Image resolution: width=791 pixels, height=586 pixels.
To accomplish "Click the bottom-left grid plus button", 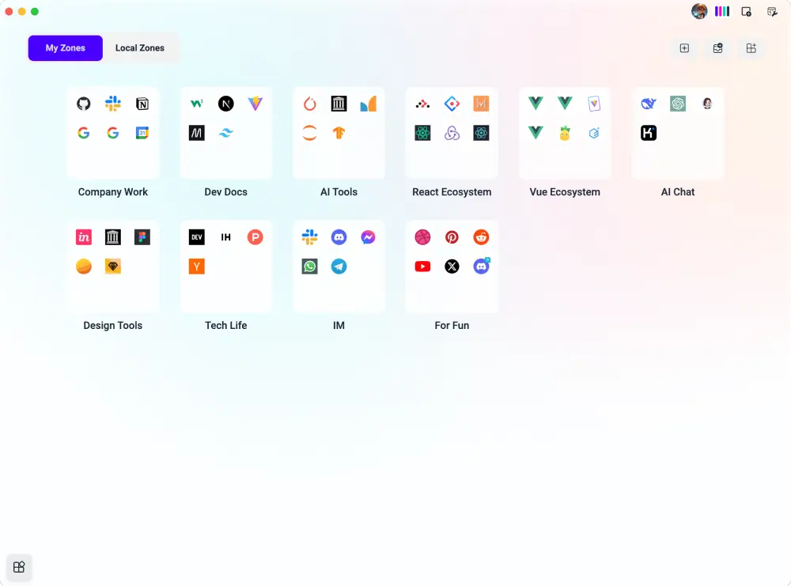I will pyautogui.click(x=20, y=566).
